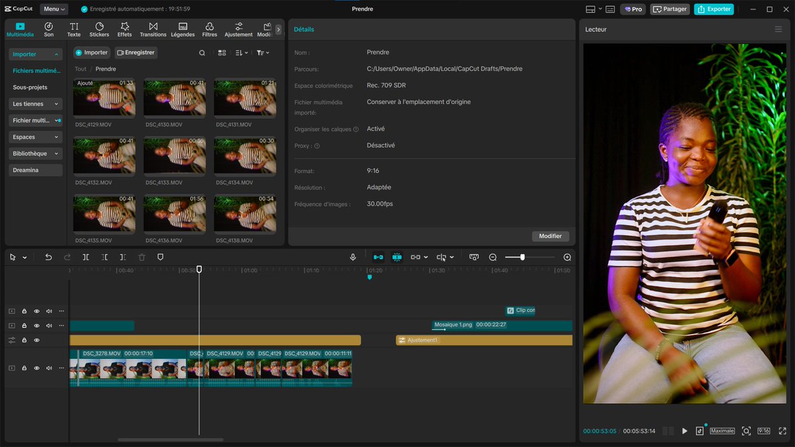Switch media view with the grid icon
The width and height of the screenshot is (795, 447).
click(222, 53)
